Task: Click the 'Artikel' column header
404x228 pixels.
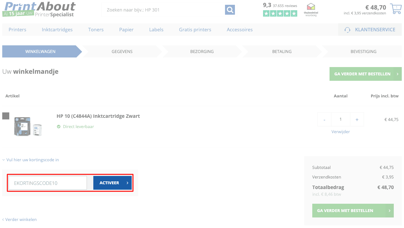Action: (12, 96)
